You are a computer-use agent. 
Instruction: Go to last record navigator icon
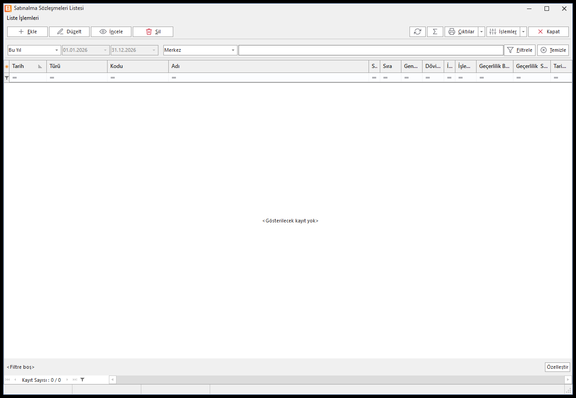point(75,380)
